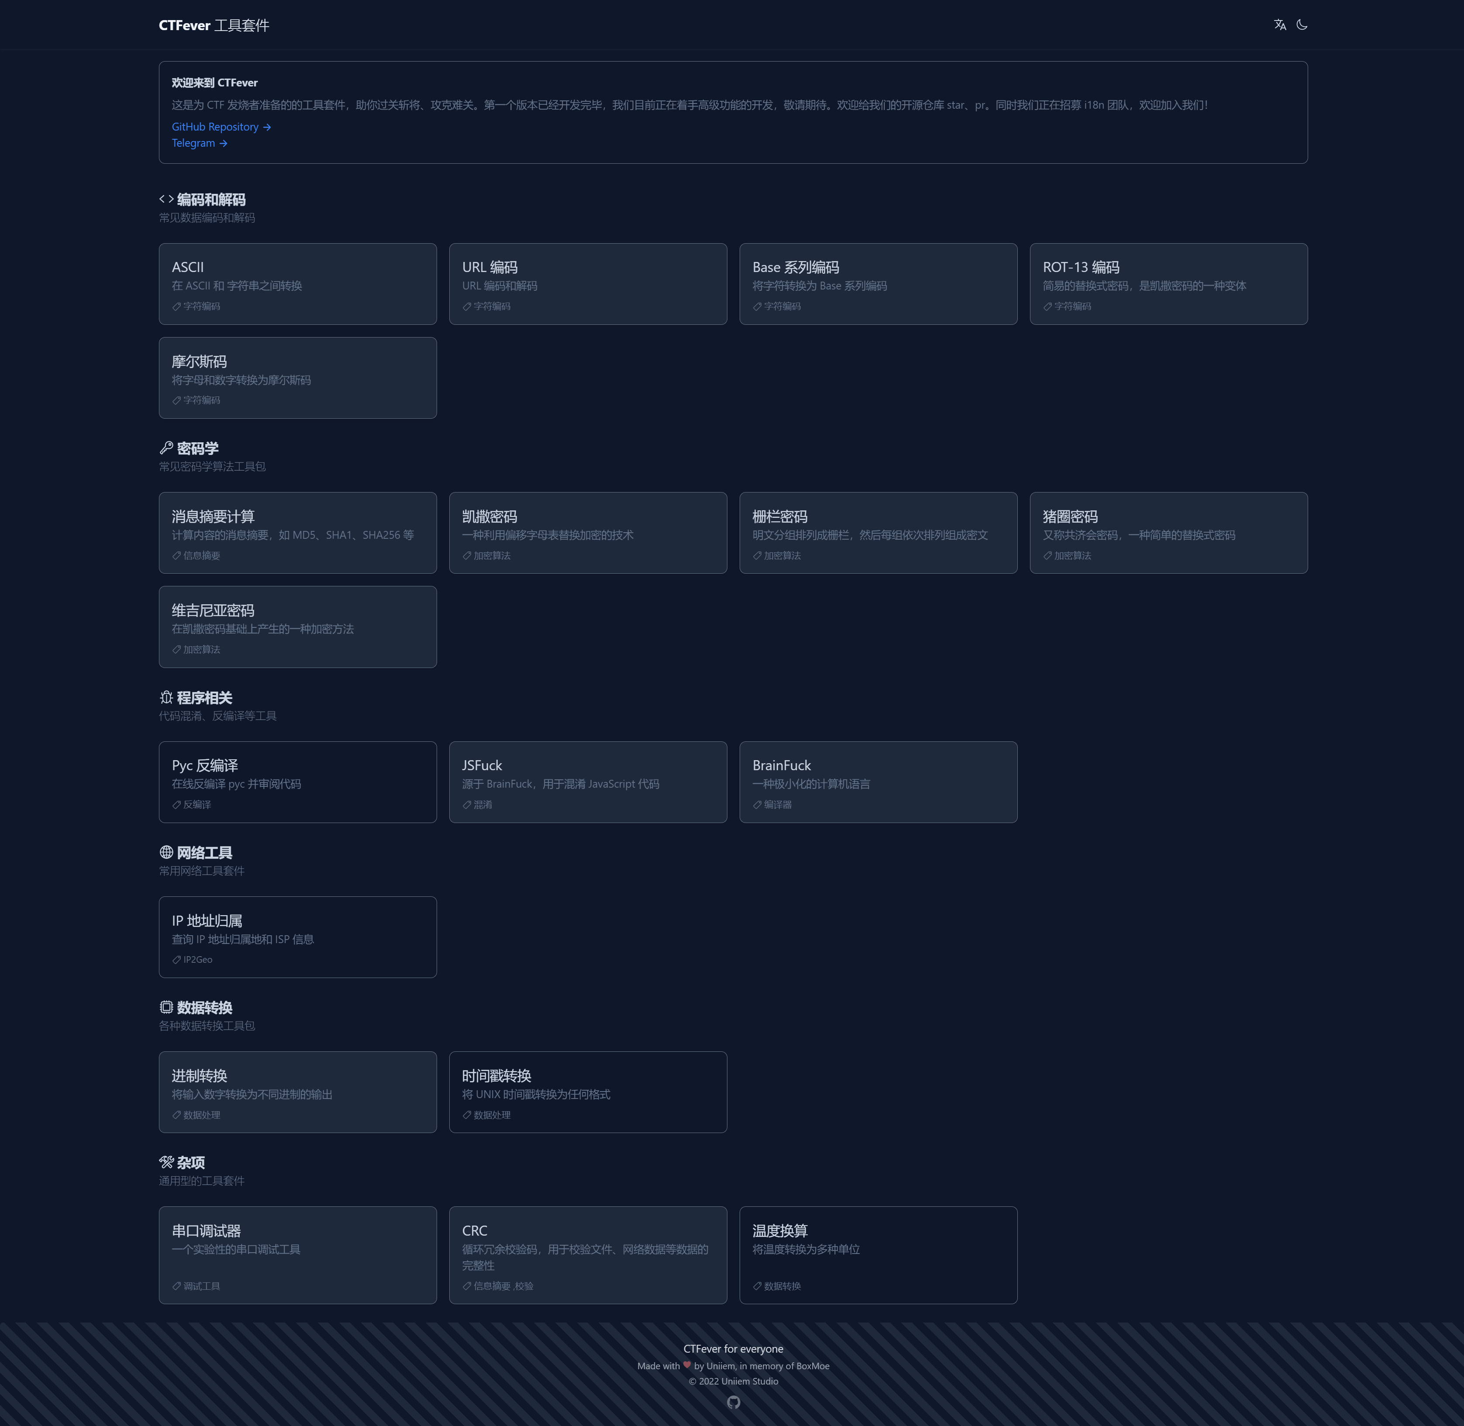The height and width of the screenshot is (1426, 1464).
Task: Toggle dark mode with moon icon
Action: pyautogui.click(x=1302, y=25)
